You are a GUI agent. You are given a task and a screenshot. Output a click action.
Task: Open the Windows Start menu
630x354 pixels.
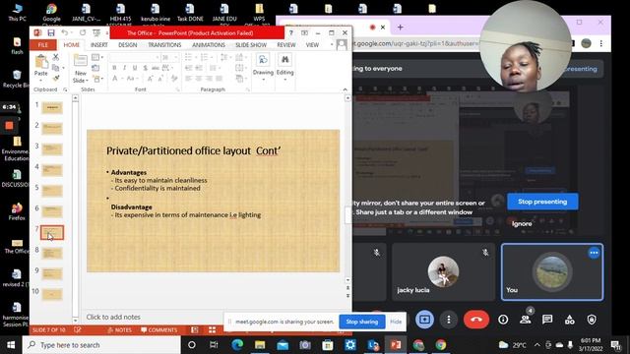pos(11,345)
